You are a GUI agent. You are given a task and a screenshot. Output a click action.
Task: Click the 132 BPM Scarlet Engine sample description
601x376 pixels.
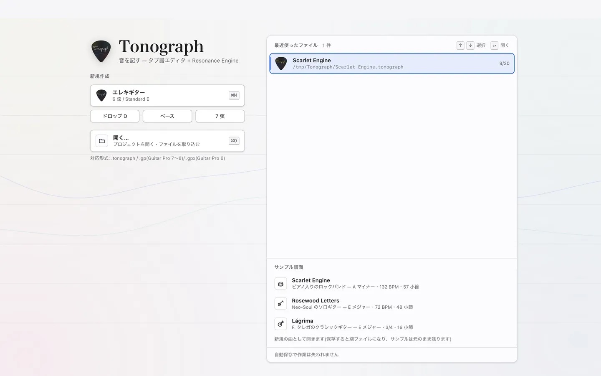pyautogui.click(x=356, y=287)
